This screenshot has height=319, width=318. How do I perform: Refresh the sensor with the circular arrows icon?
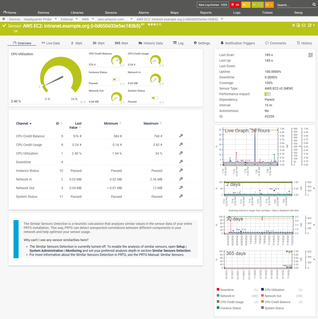click(x=309, y=25)
